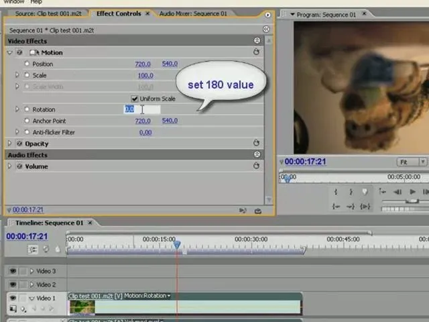Expand the Volume effect
Screen dimensions: 429x322
[x=9, y=166]
